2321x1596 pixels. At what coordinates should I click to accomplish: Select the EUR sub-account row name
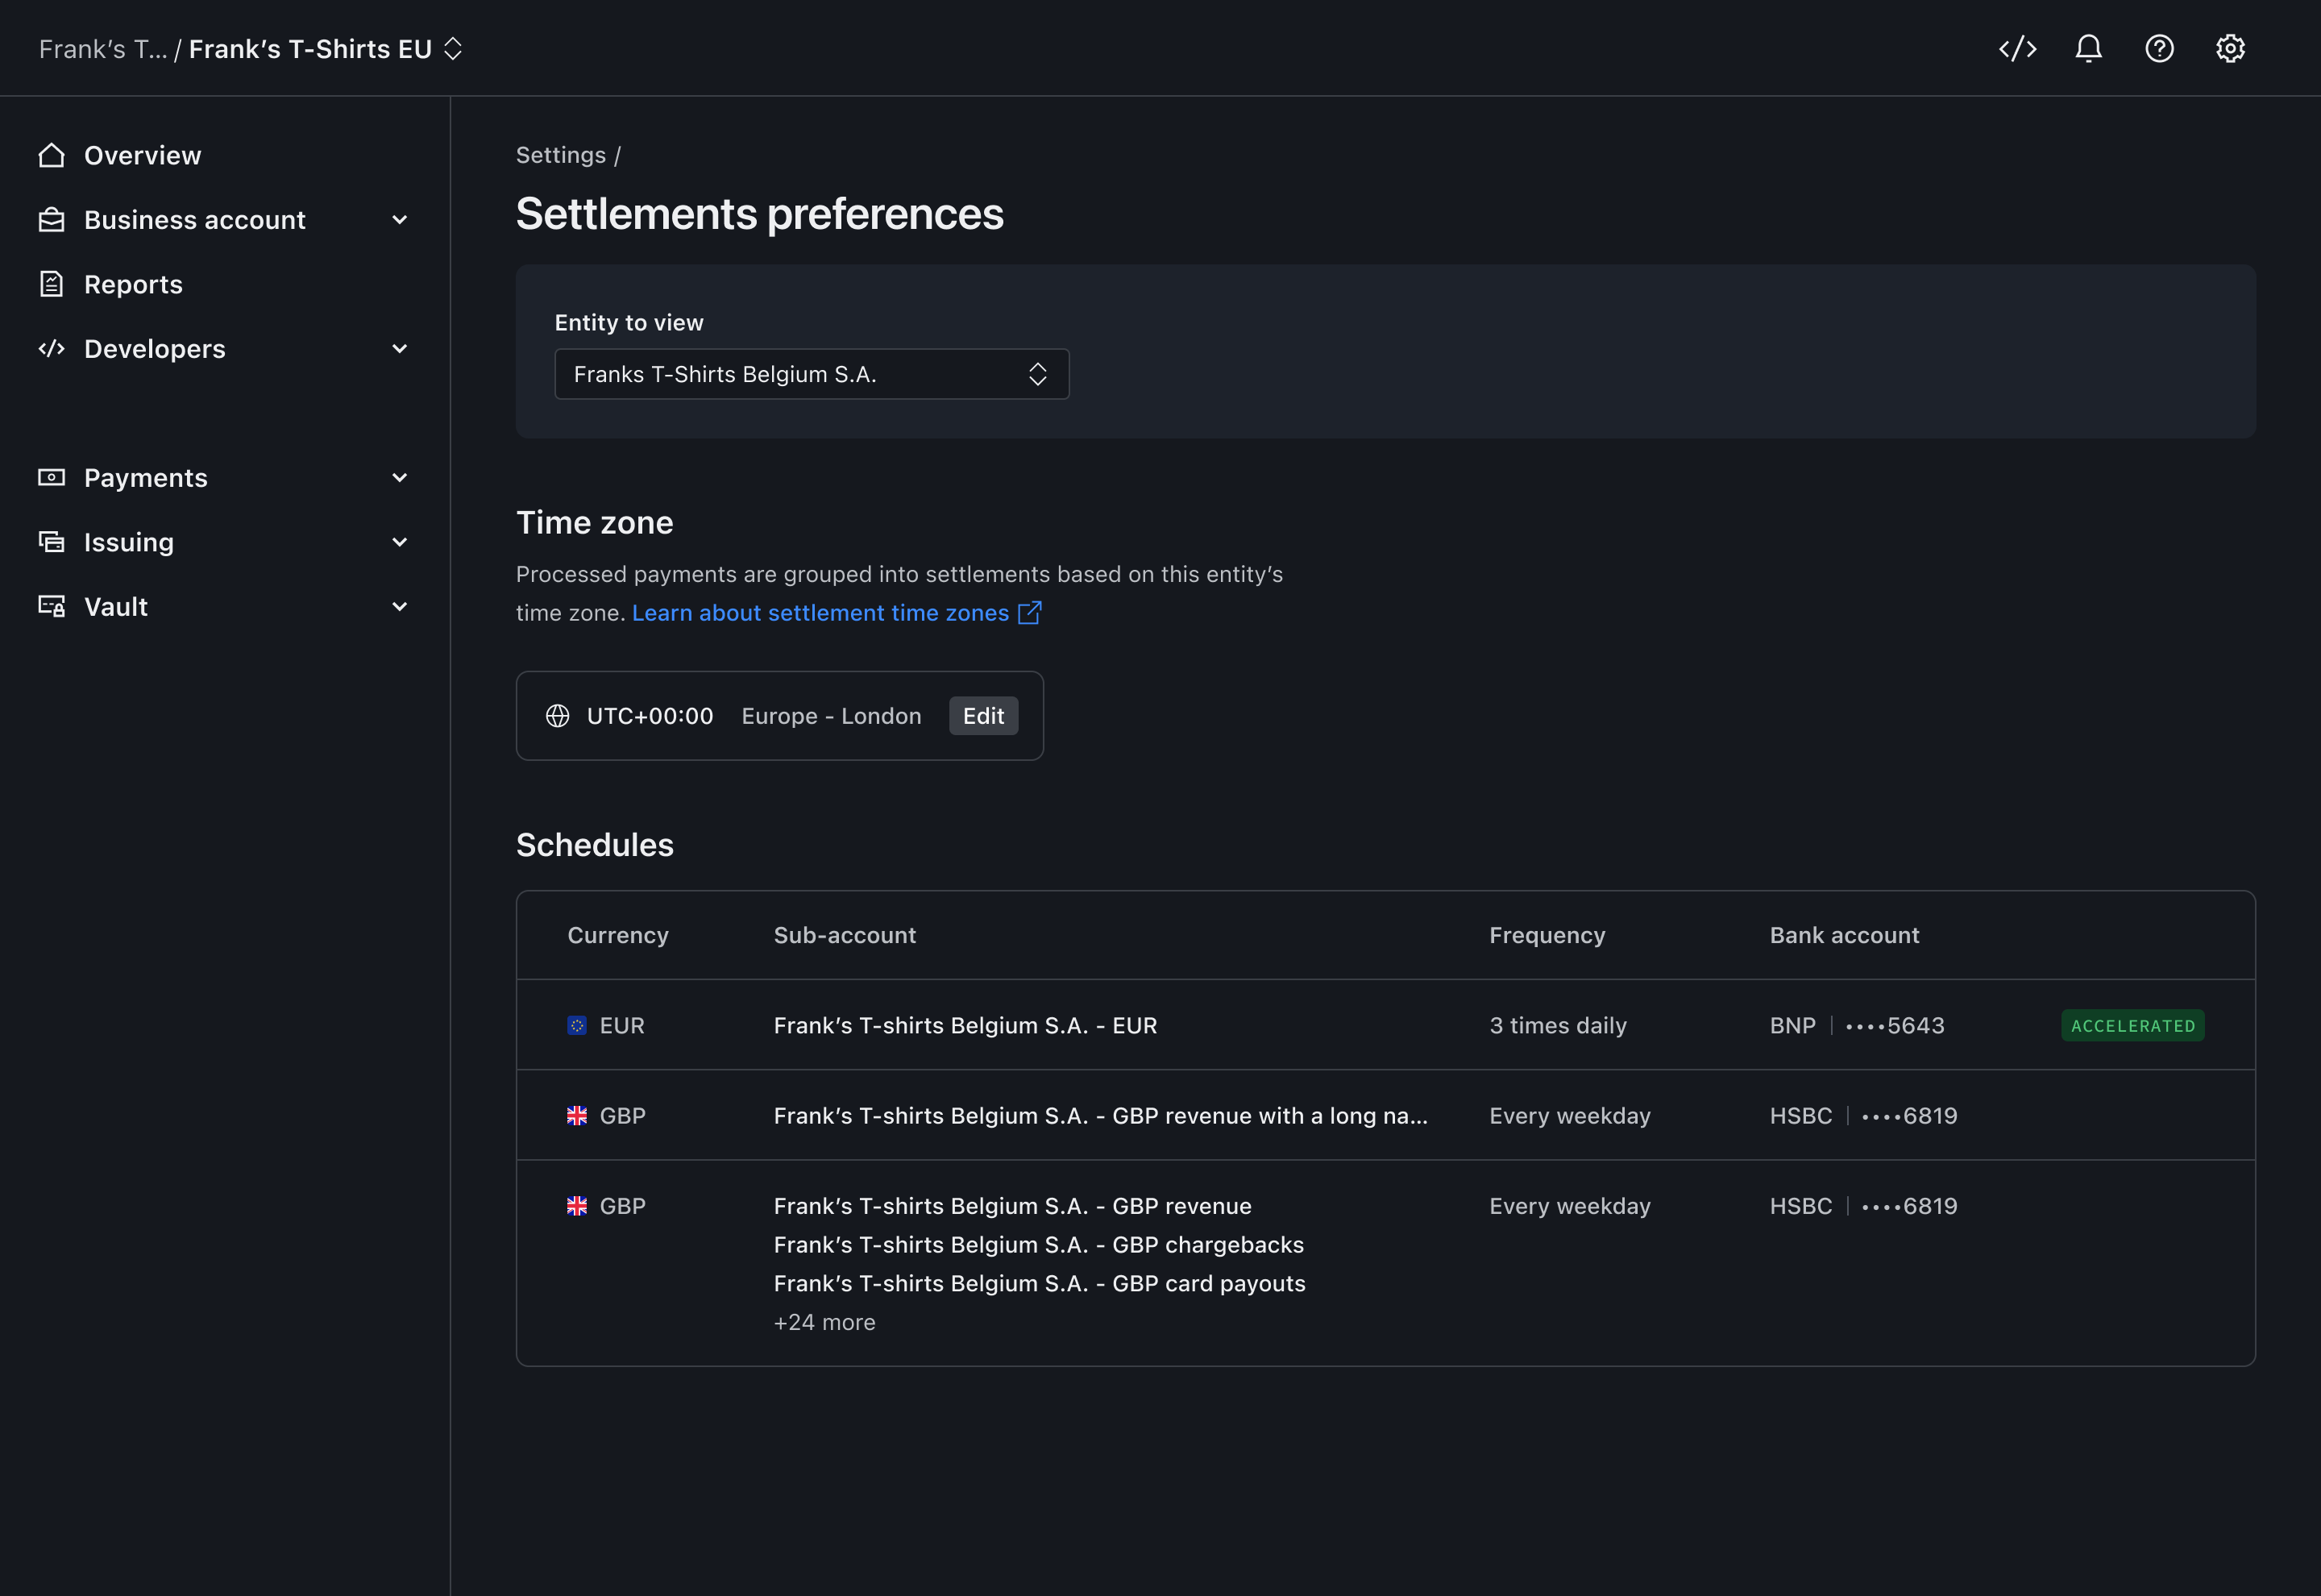tap(965, 1025)
